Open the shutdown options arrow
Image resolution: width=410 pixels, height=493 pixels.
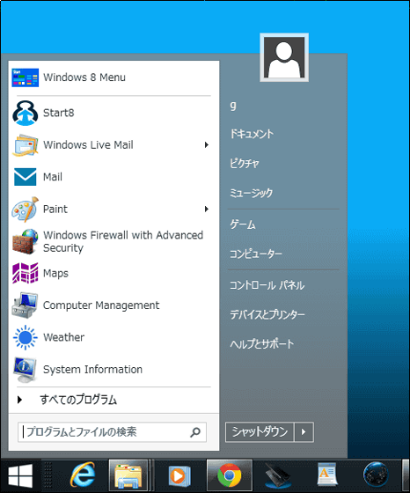304,432
